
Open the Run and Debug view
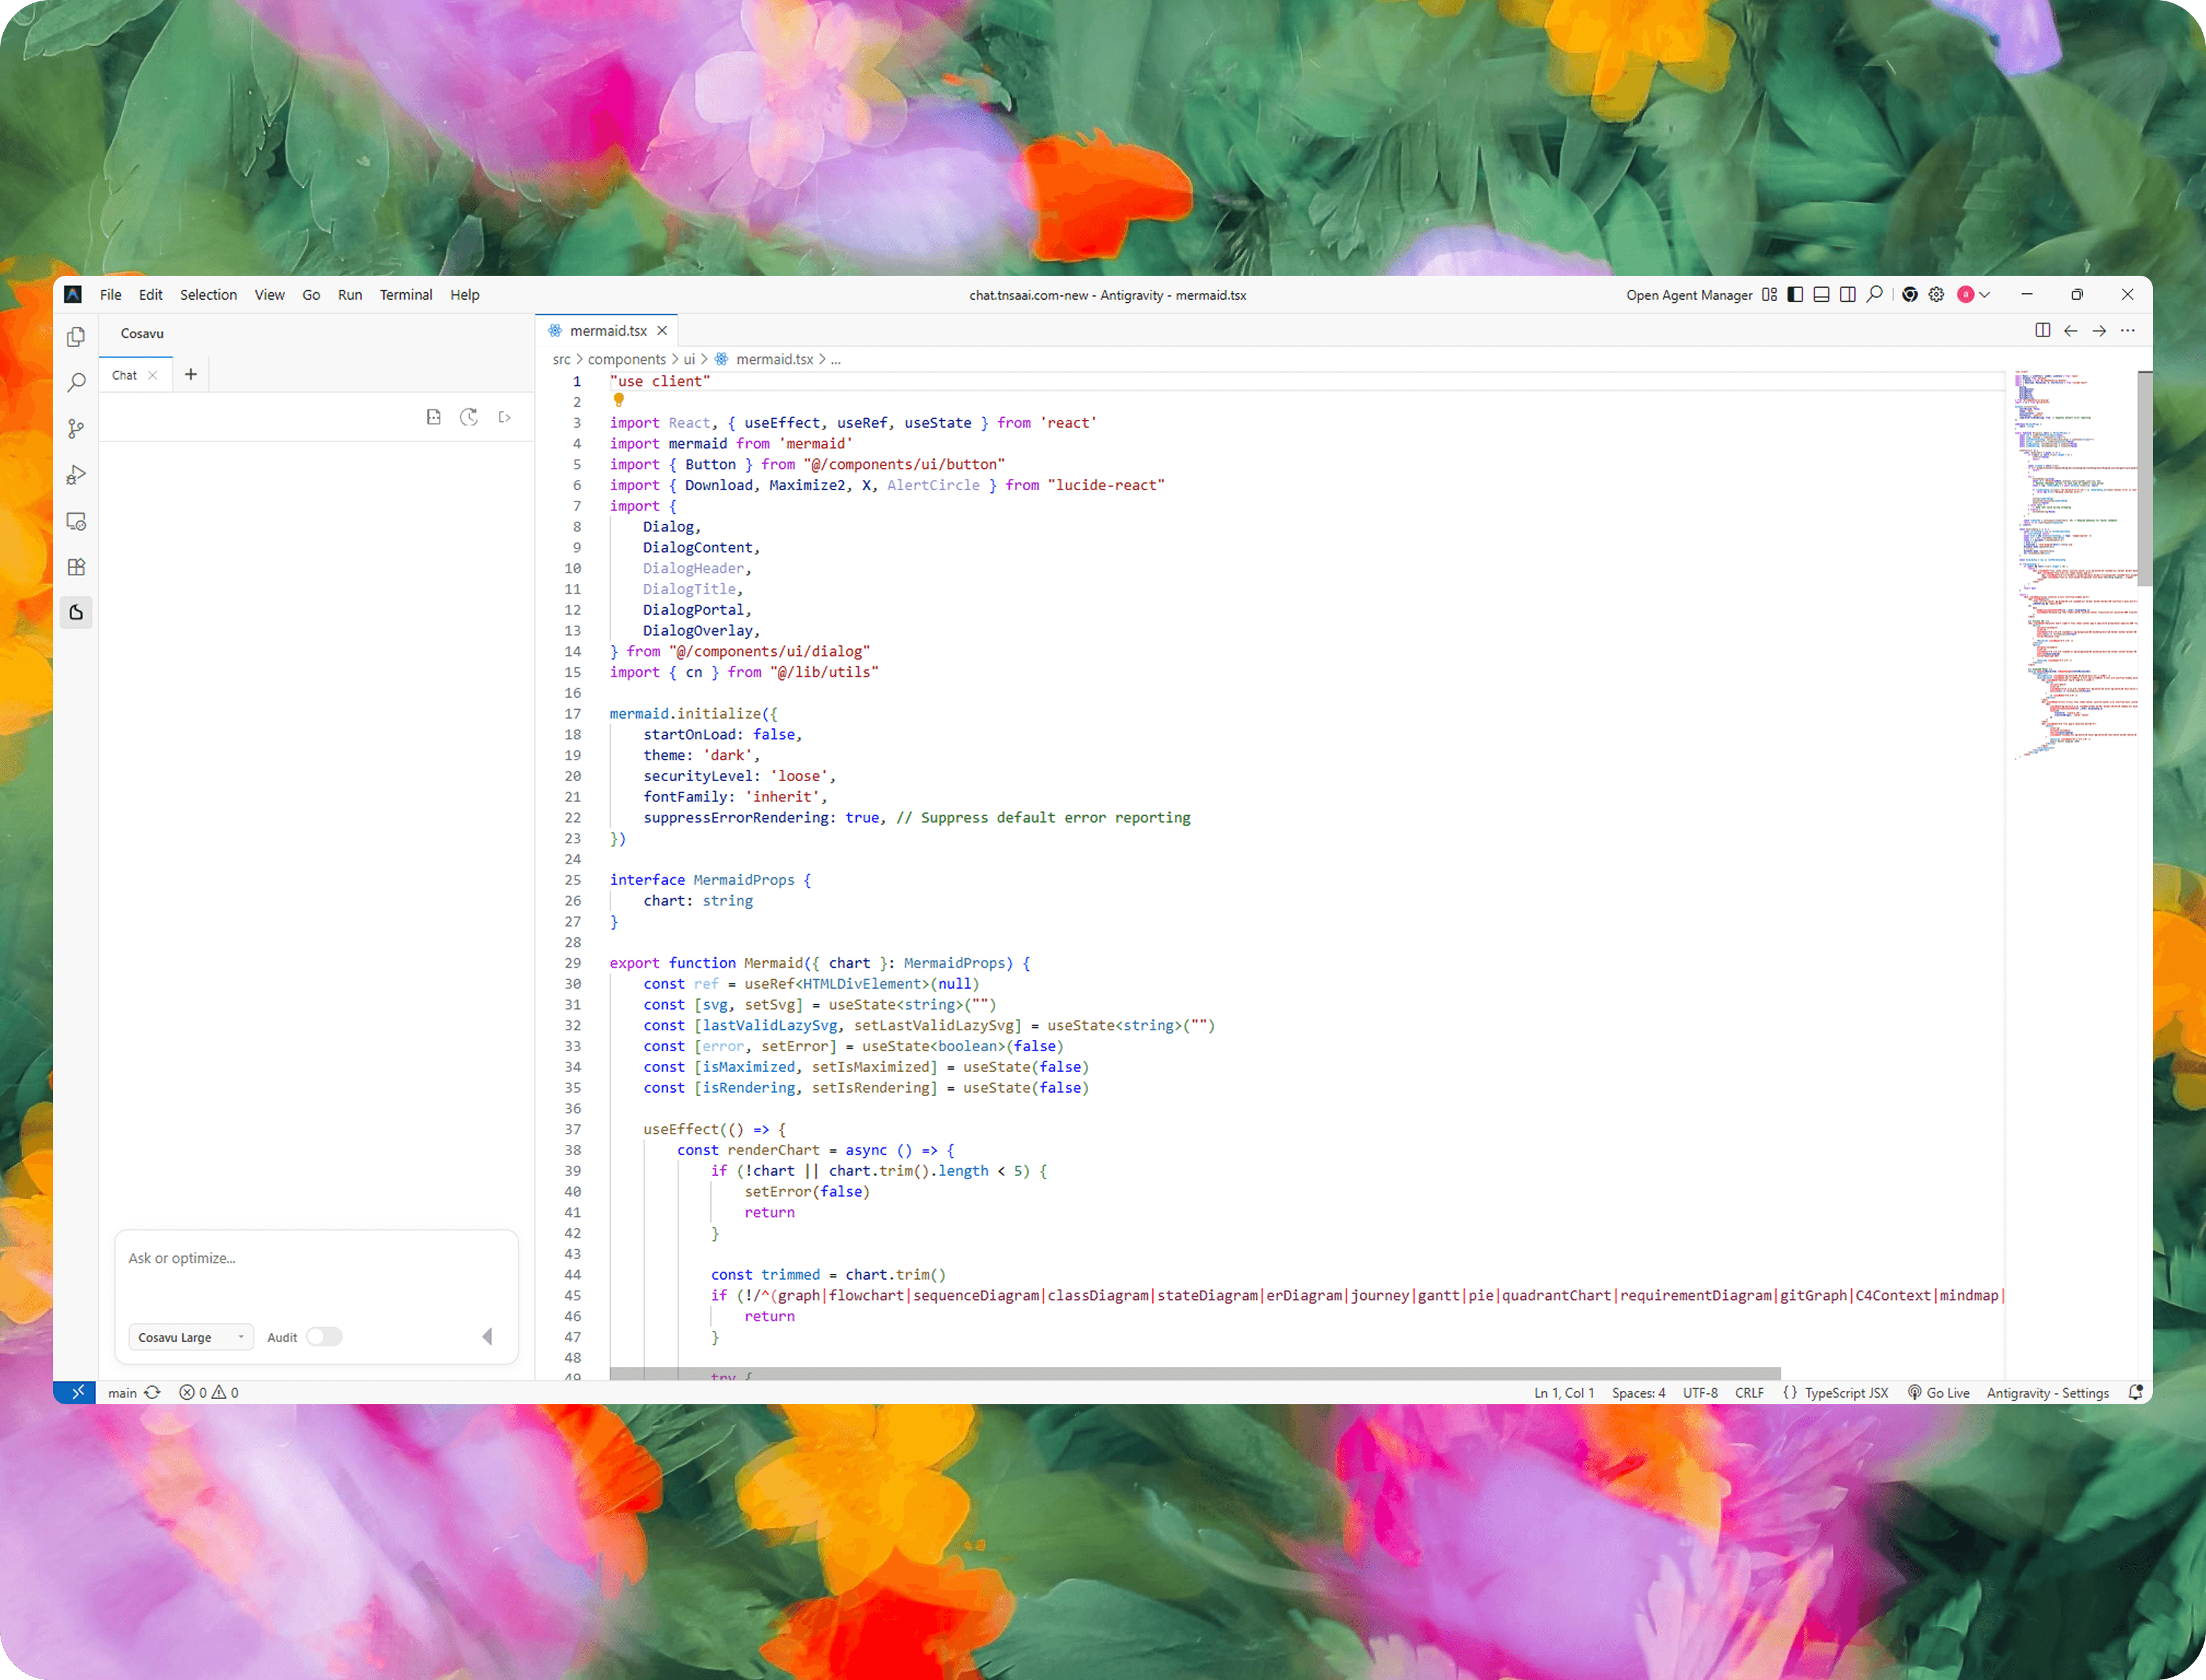pos(76,475)
